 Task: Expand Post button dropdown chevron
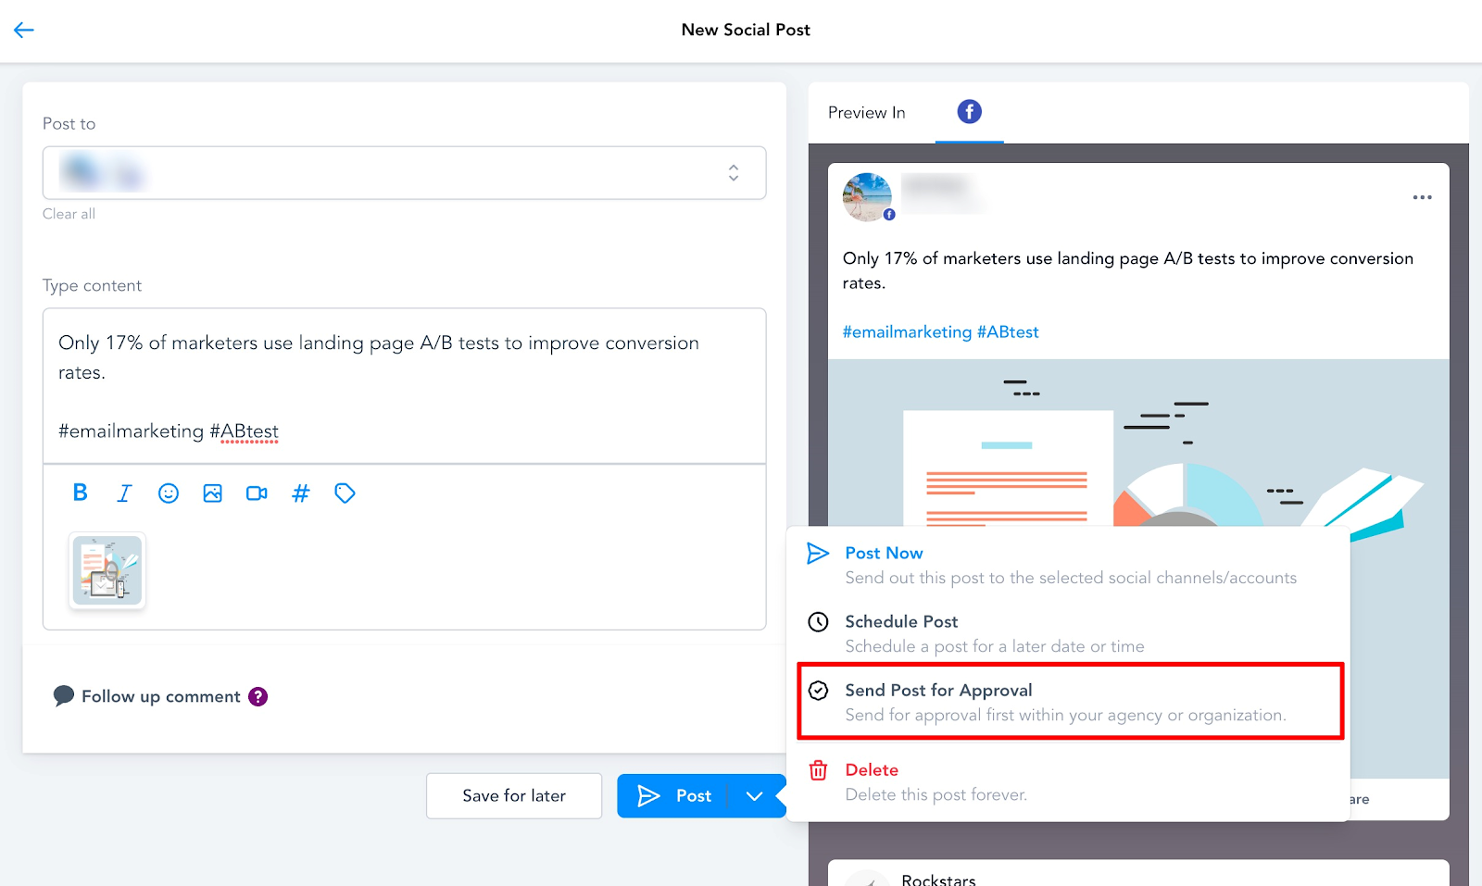pos(755,796)
